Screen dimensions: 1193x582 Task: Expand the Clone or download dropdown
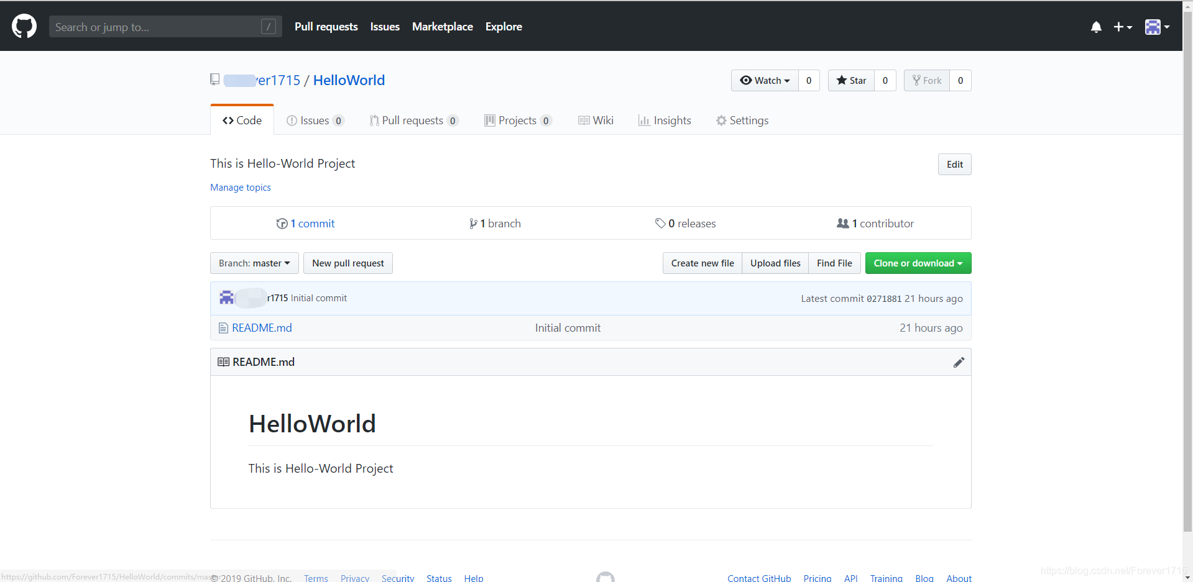(918, 263)
